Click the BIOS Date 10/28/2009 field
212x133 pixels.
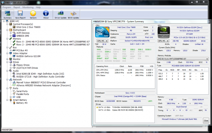coord(111,101)
